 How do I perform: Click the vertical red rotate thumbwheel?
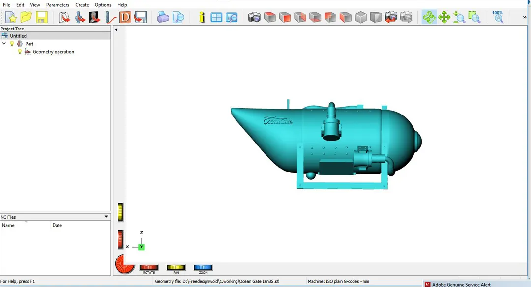120,239
